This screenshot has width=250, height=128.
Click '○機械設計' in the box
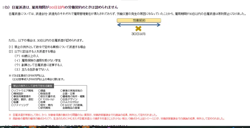pos(17,93)
